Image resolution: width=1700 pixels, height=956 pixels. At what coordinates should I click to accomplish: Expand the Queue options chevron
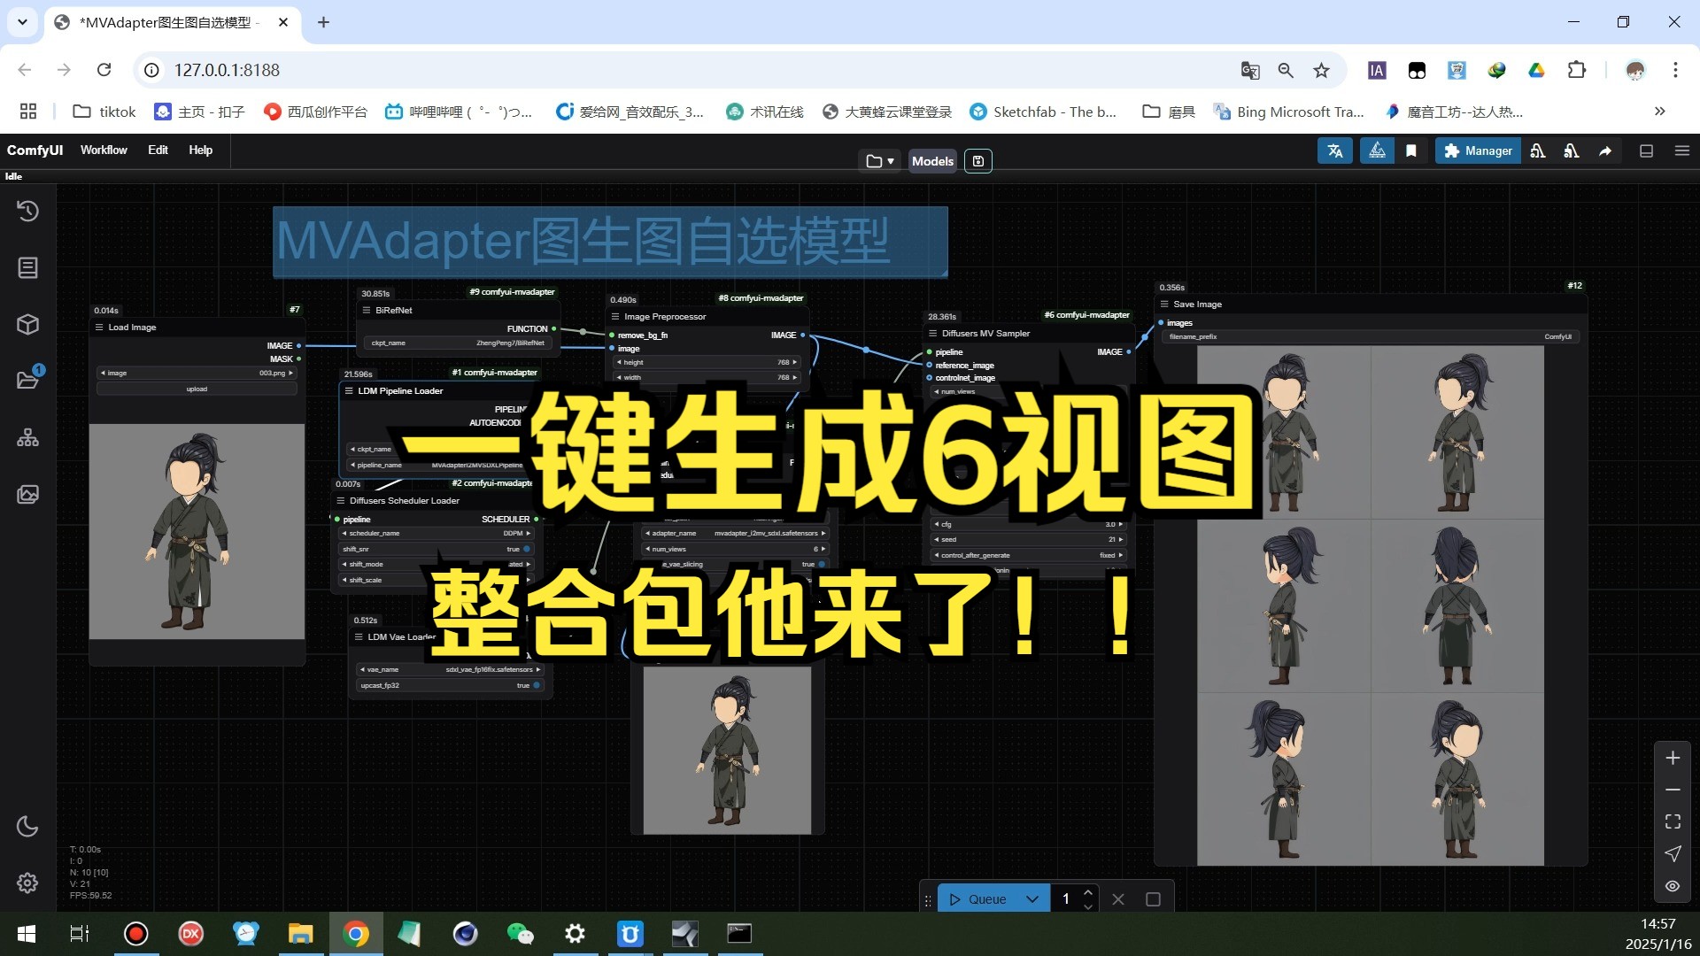(1032, 899)
